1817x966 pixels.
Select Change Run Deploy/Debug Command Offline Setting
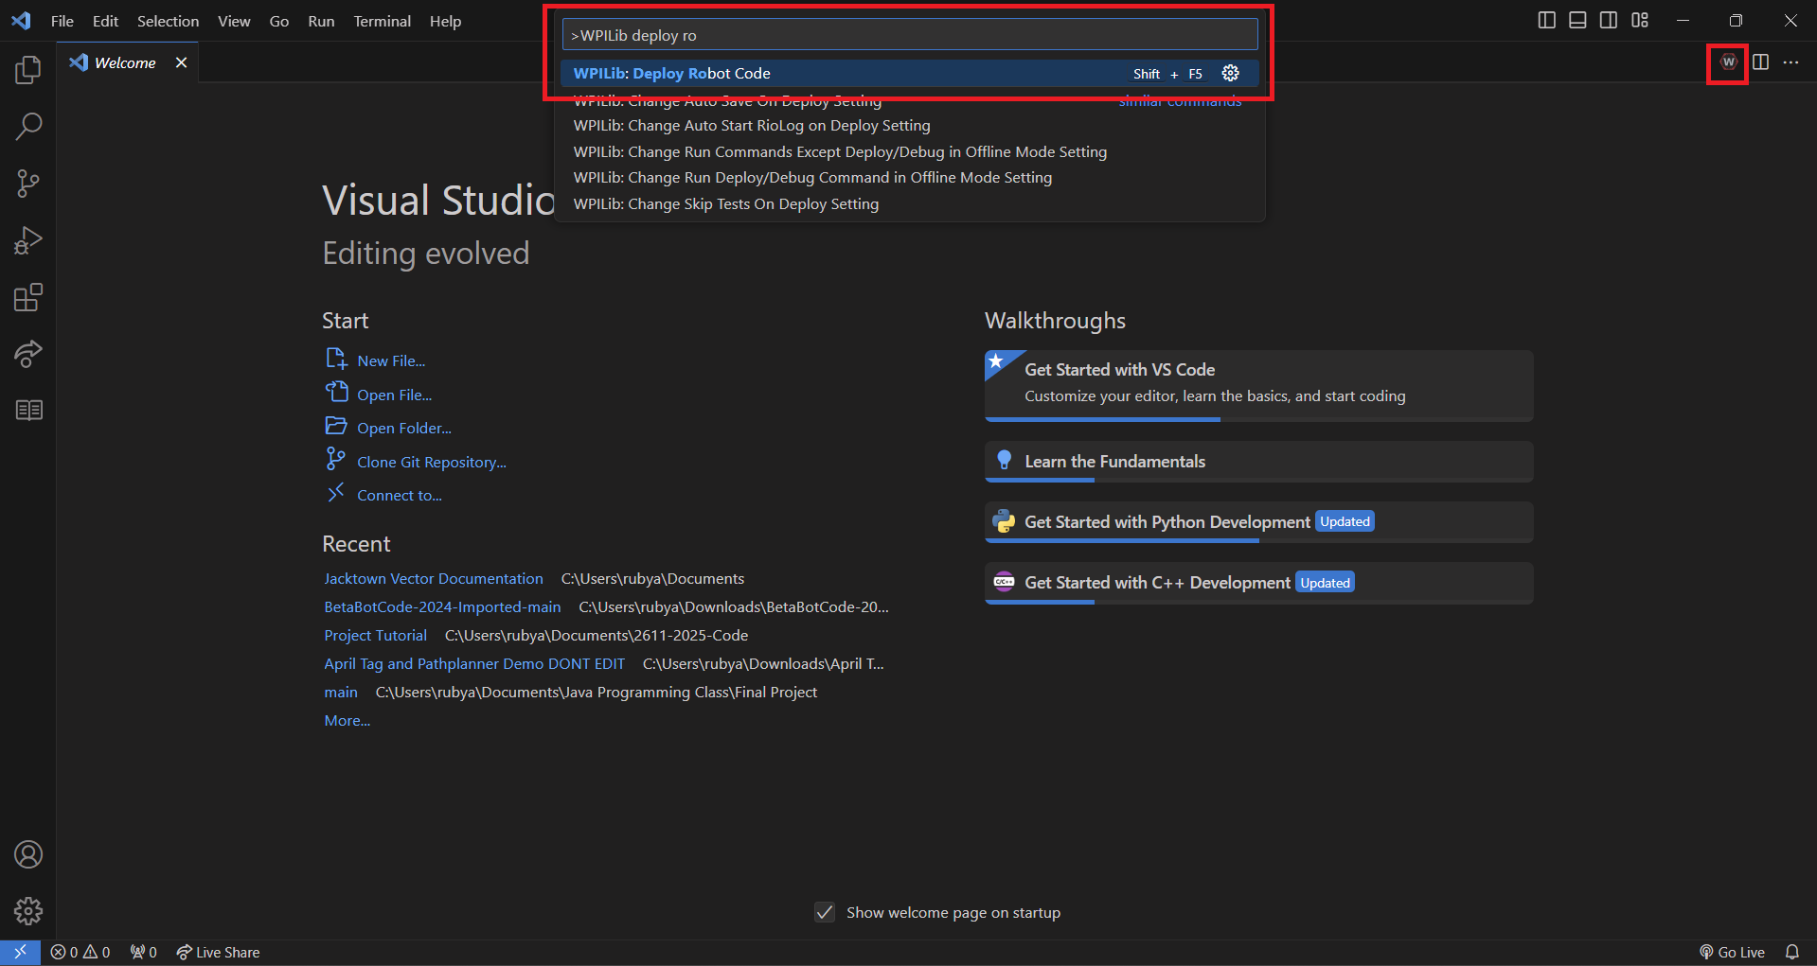(x=909, y=177)
